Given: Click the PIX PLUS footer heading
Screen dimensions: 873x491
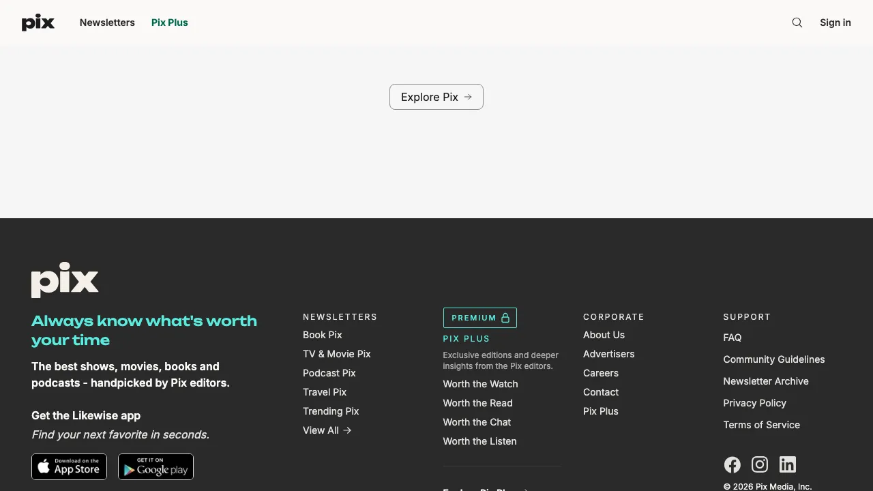Looking at the screenshot, I should tap(467, 339).
